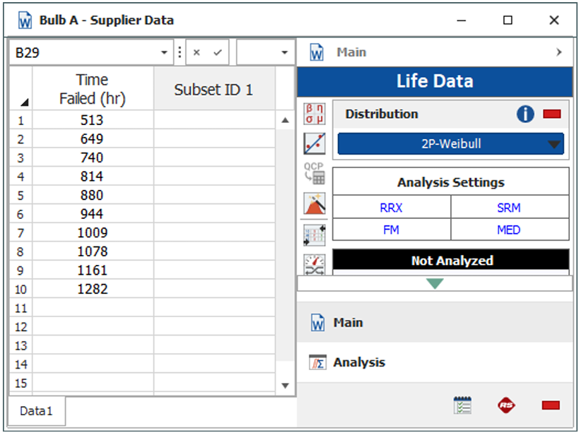Click the RRX analysis setting
Viewport: 579px width, 433px height.
pos(392,208)
